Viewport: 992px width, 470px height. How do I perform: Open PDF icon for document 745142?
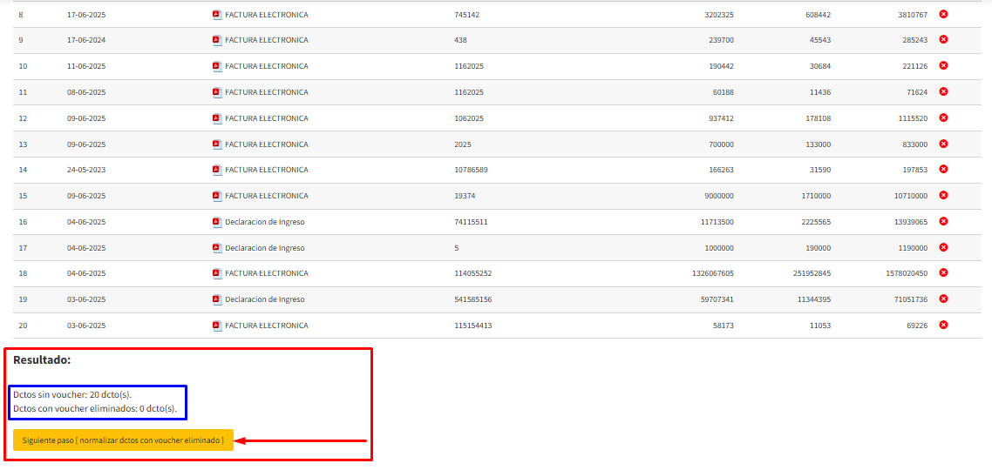pos(217,15)
